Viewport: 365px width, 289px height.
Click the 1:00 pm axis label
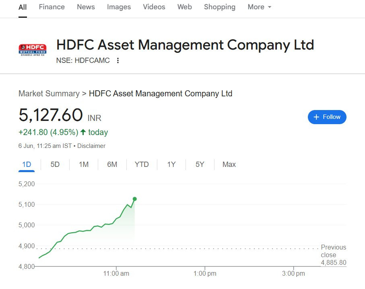click(205, 273)
